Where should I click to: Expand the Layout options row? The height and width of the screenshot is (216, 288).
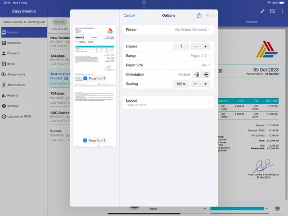[168, 102]
